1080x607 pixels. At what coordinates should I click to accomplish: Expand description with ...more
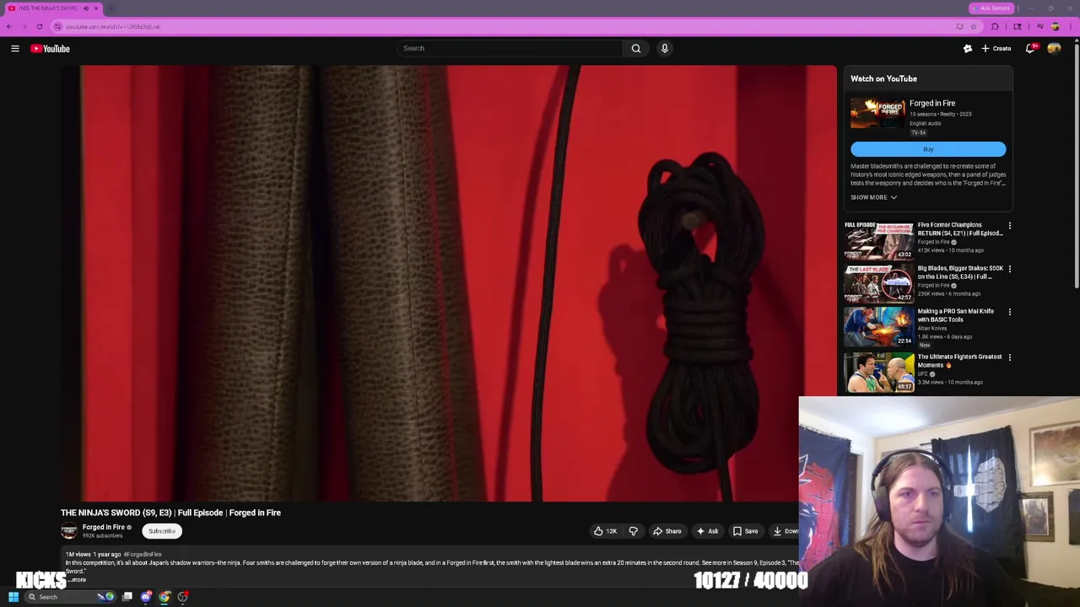pyautogui.click(x=77, y=580)
